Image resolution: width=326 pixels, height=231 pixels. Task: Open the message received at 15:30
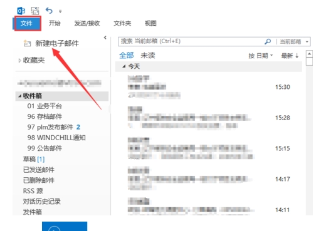[x=209, y=87]
